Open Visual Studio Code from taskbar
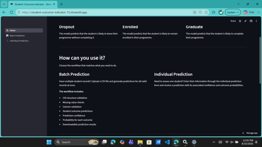The width and height of the screenshot is (262, 147). [167, 142]
